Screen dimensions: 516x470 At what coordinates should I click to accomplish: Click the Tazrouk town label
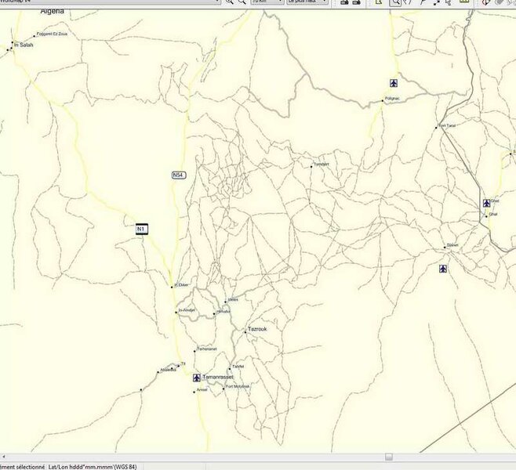257,329
